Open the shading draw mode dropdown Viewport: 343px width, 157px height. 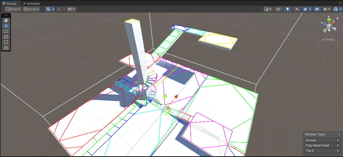(268, 9)
